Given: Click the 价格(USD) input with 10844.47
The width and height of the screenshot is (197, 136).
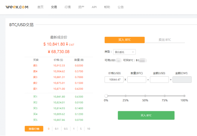Looking at the screenshot, I should 114,79.
